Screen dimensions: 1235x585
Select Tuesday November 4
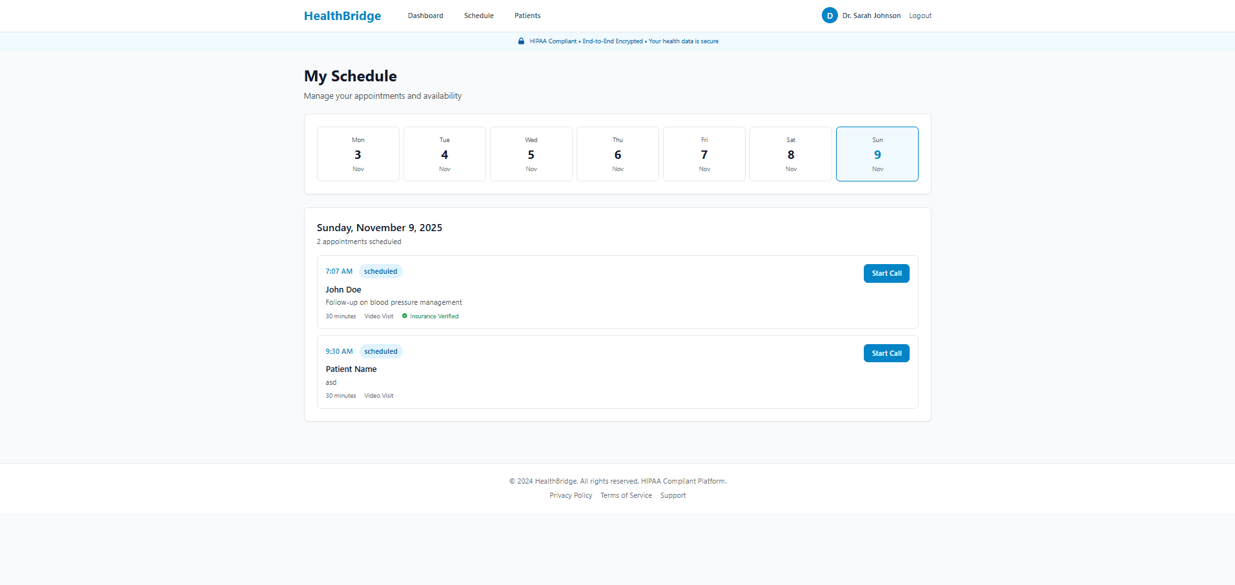tap(444, 154)
